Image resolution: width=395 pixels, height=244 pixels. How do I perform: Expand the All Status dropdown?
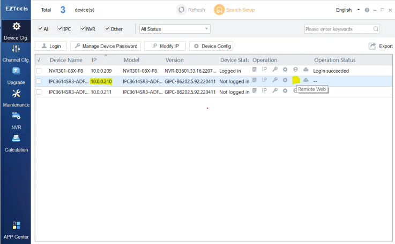(x=174, y=29)
